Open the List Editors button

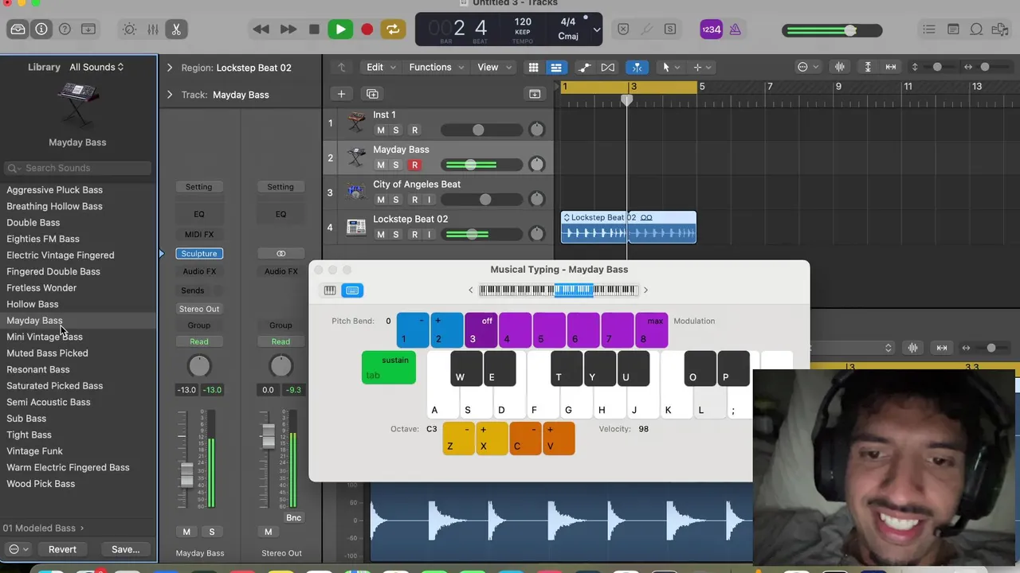pyautogui.click(x=929, y=29)
